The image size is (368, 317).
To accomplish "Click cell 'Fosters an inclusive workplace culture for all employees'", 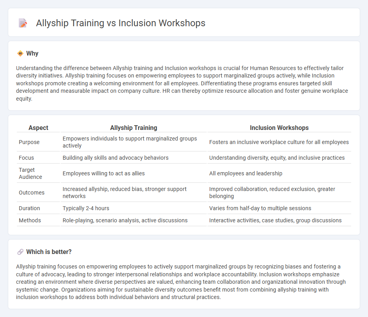I will tap(279, 142).
